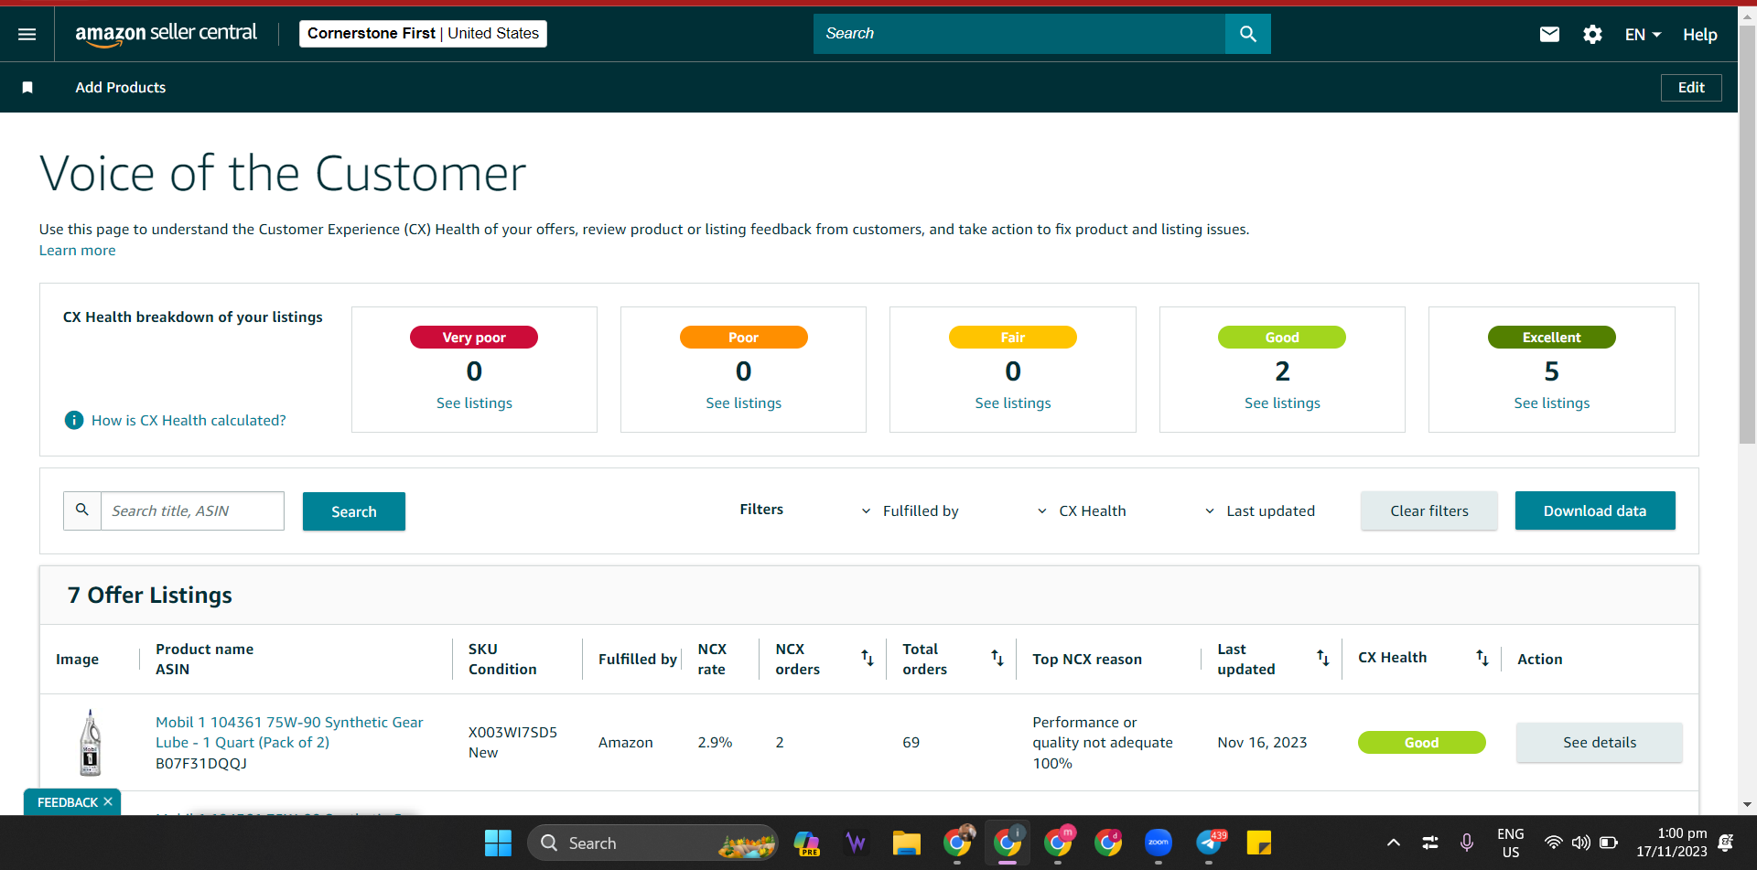The image size is (1757, 870).
Task: Click the SKU text X003WI7SD5
Action: click(512, 733)
